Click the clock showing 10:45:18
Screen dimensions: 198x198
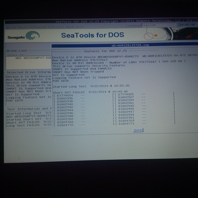click(x=187, y=24)
